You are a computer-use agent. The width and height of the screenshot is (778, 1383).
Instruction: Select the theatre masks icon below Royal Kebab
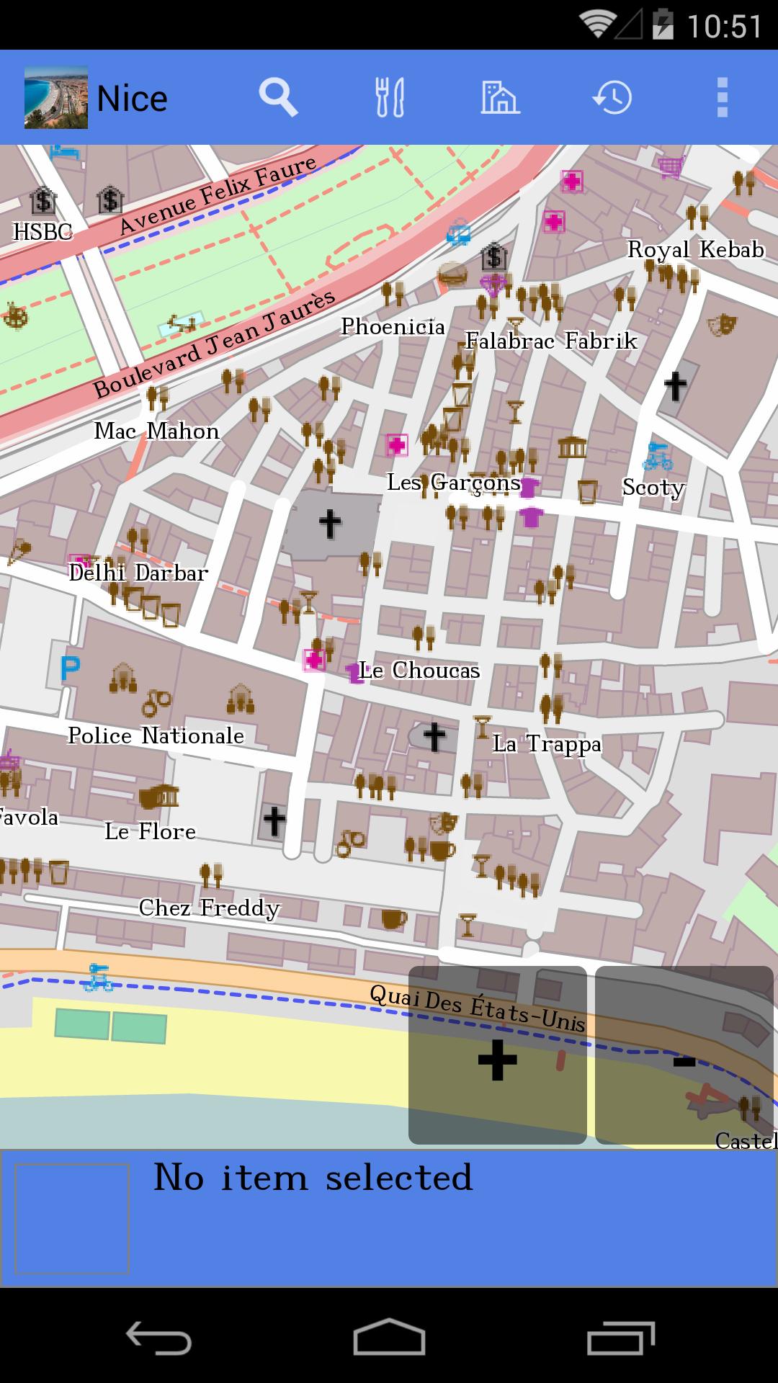coord(722,324)
